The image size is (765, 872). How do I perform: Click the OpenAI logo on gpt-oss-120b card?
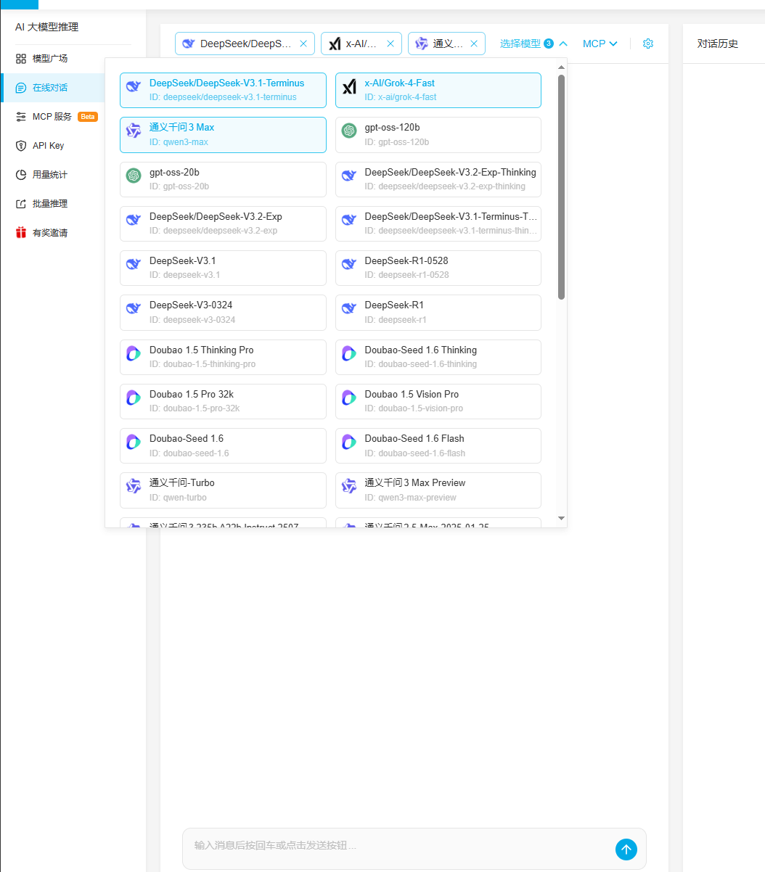point(349,131)
